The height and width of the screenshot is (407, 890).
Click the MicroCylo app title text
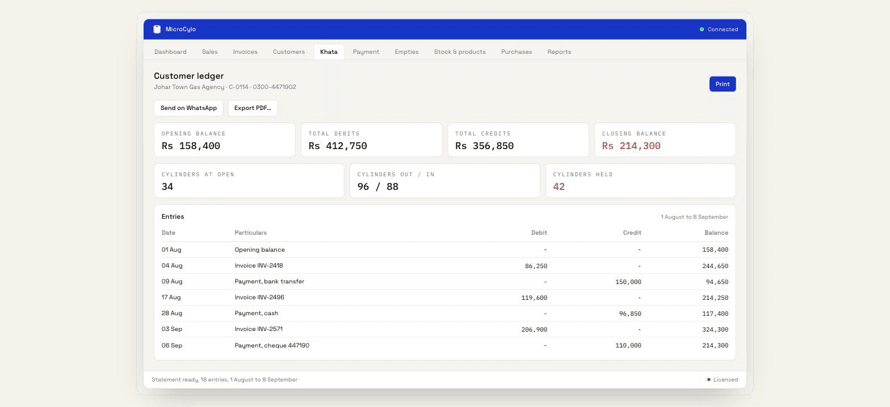180,29
